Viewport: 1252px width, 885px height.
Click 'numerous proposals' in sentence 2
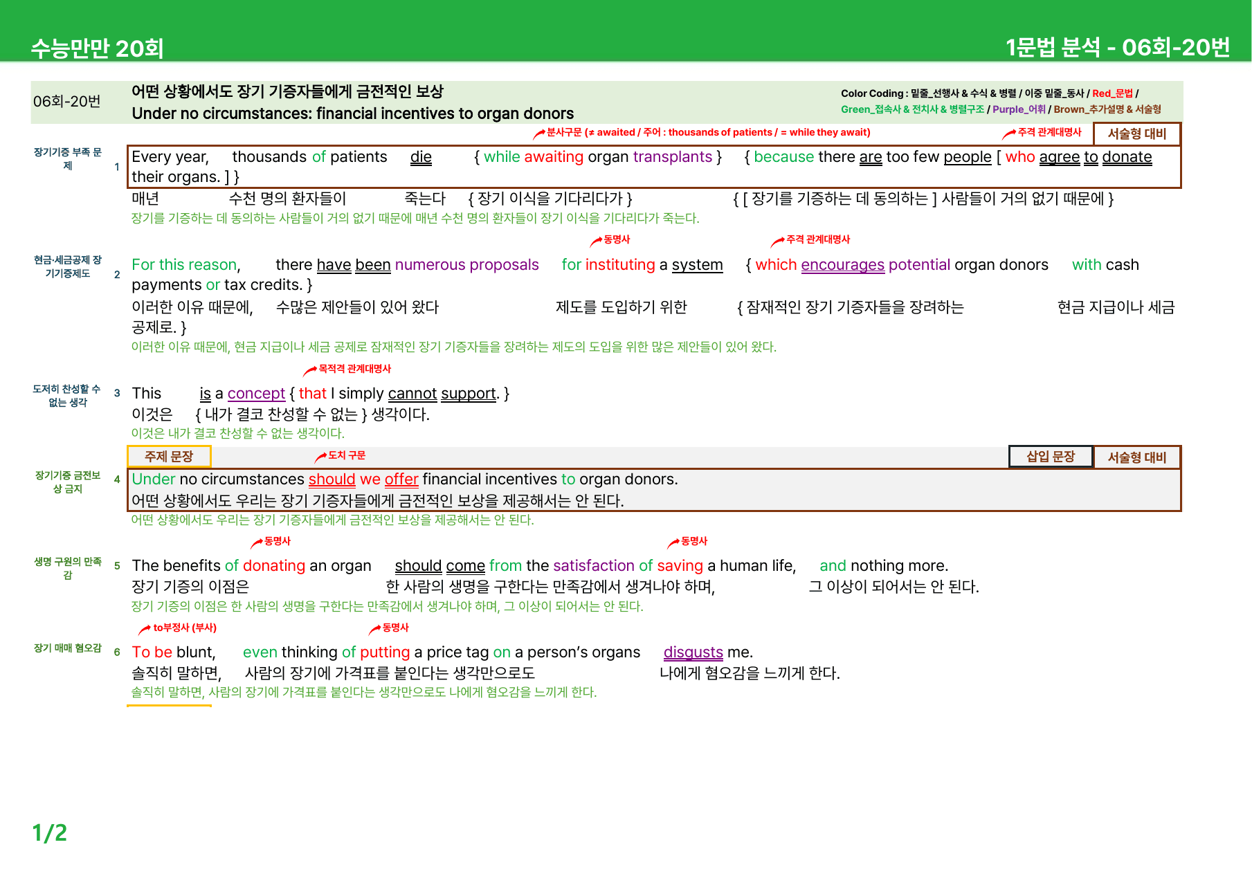click(466, 265)
